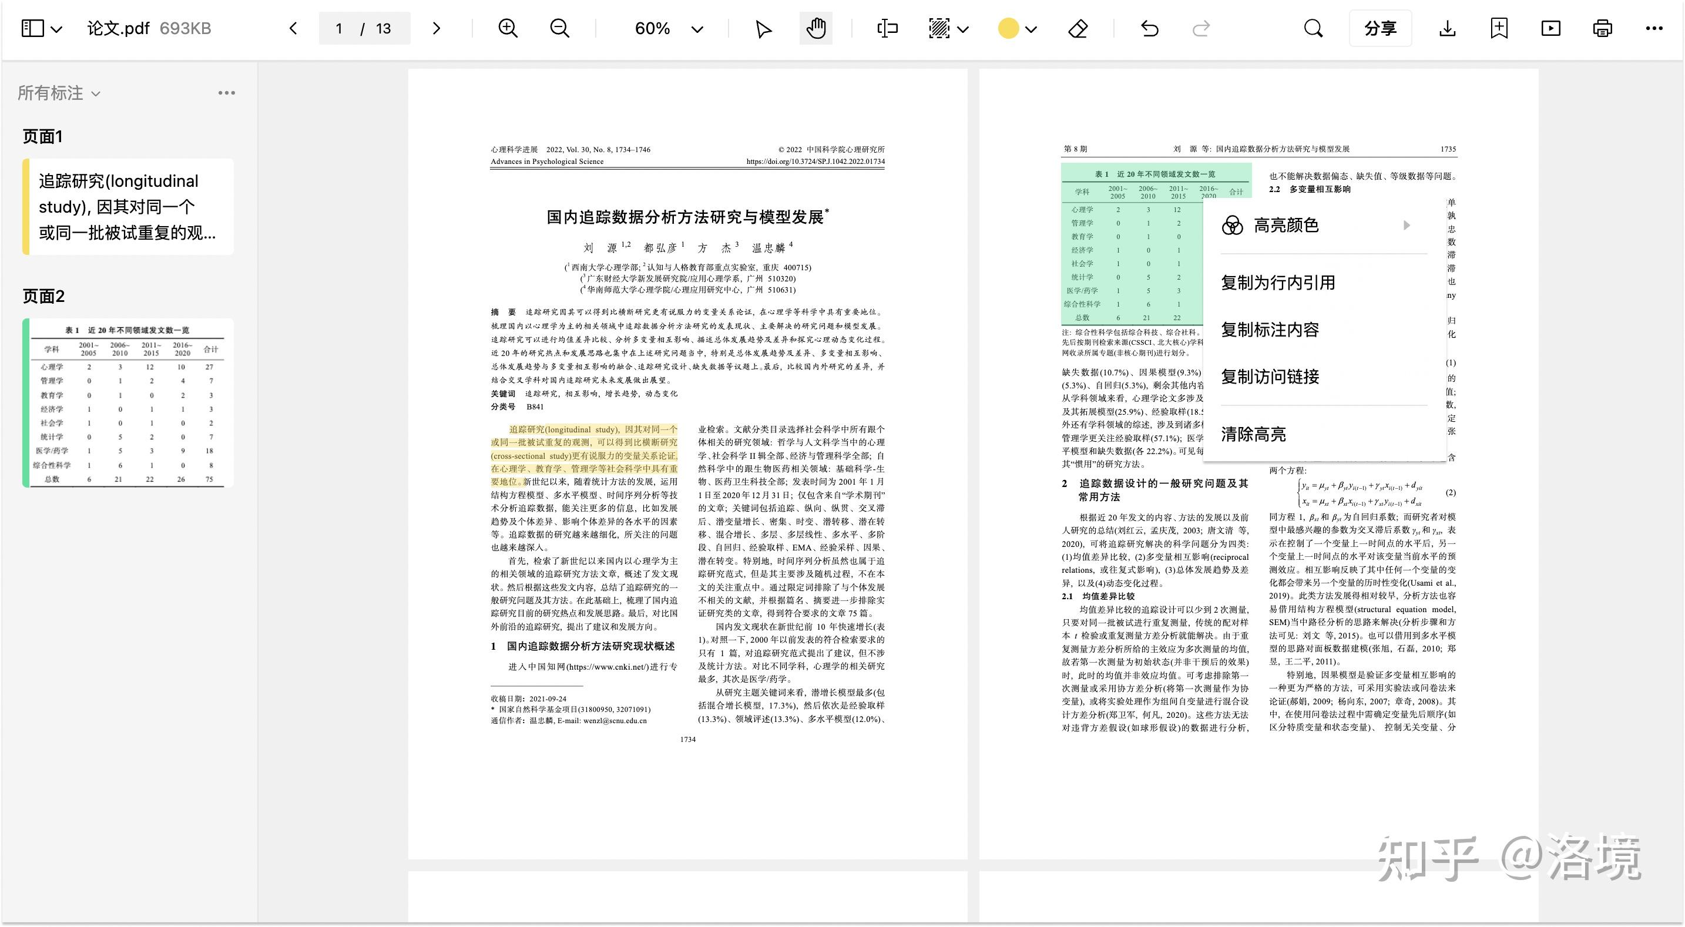The image size is (1685, 927).
Task: Choose the area highlight tool
Action: 939,28
